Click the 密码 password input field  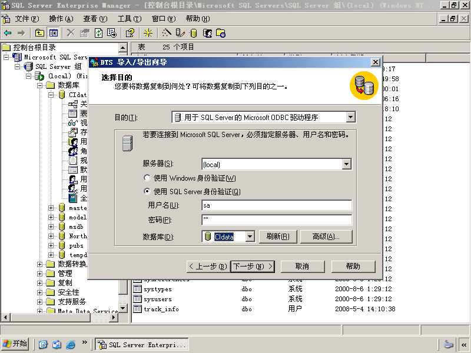click(277, 220)
